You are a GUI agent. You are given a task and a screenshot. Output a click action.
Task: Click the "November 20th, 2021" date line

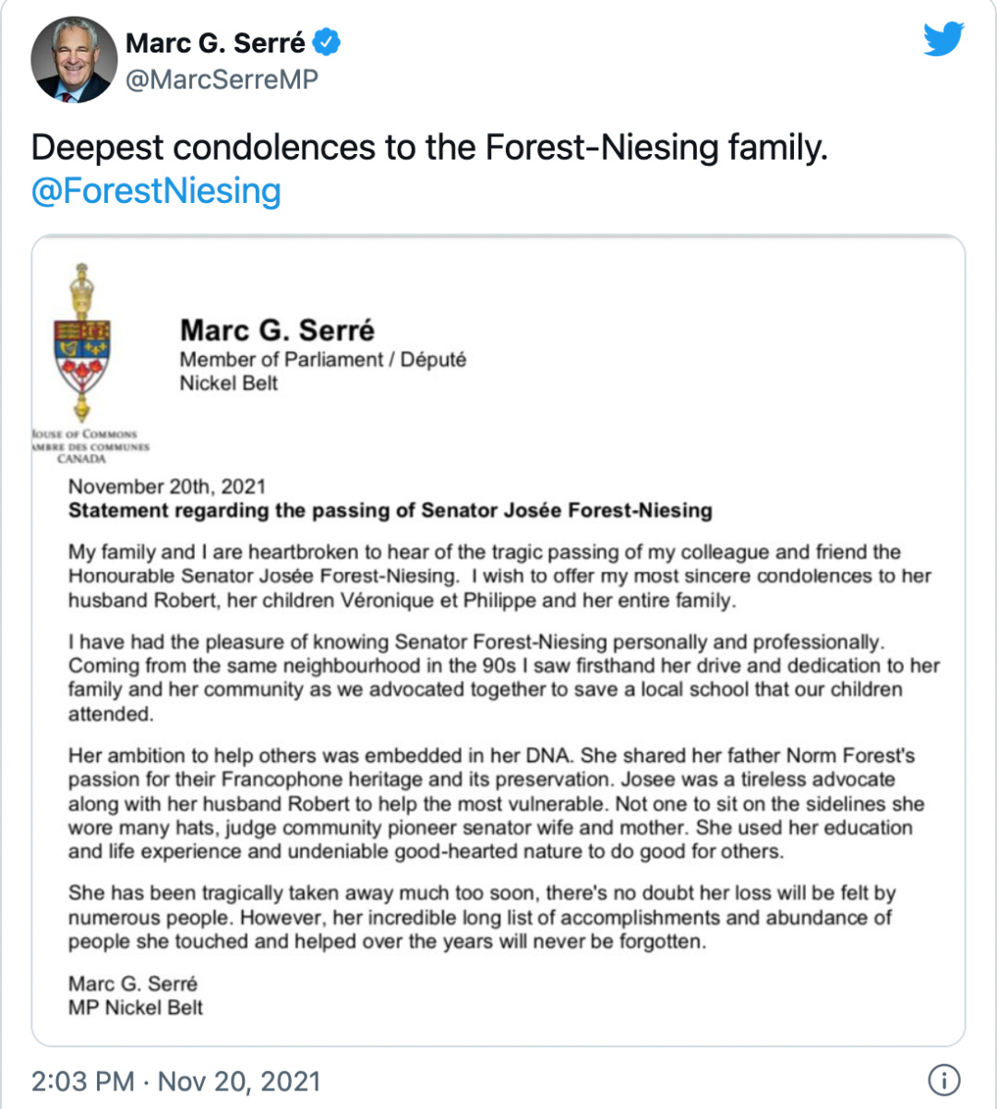[x=167, y=486]
